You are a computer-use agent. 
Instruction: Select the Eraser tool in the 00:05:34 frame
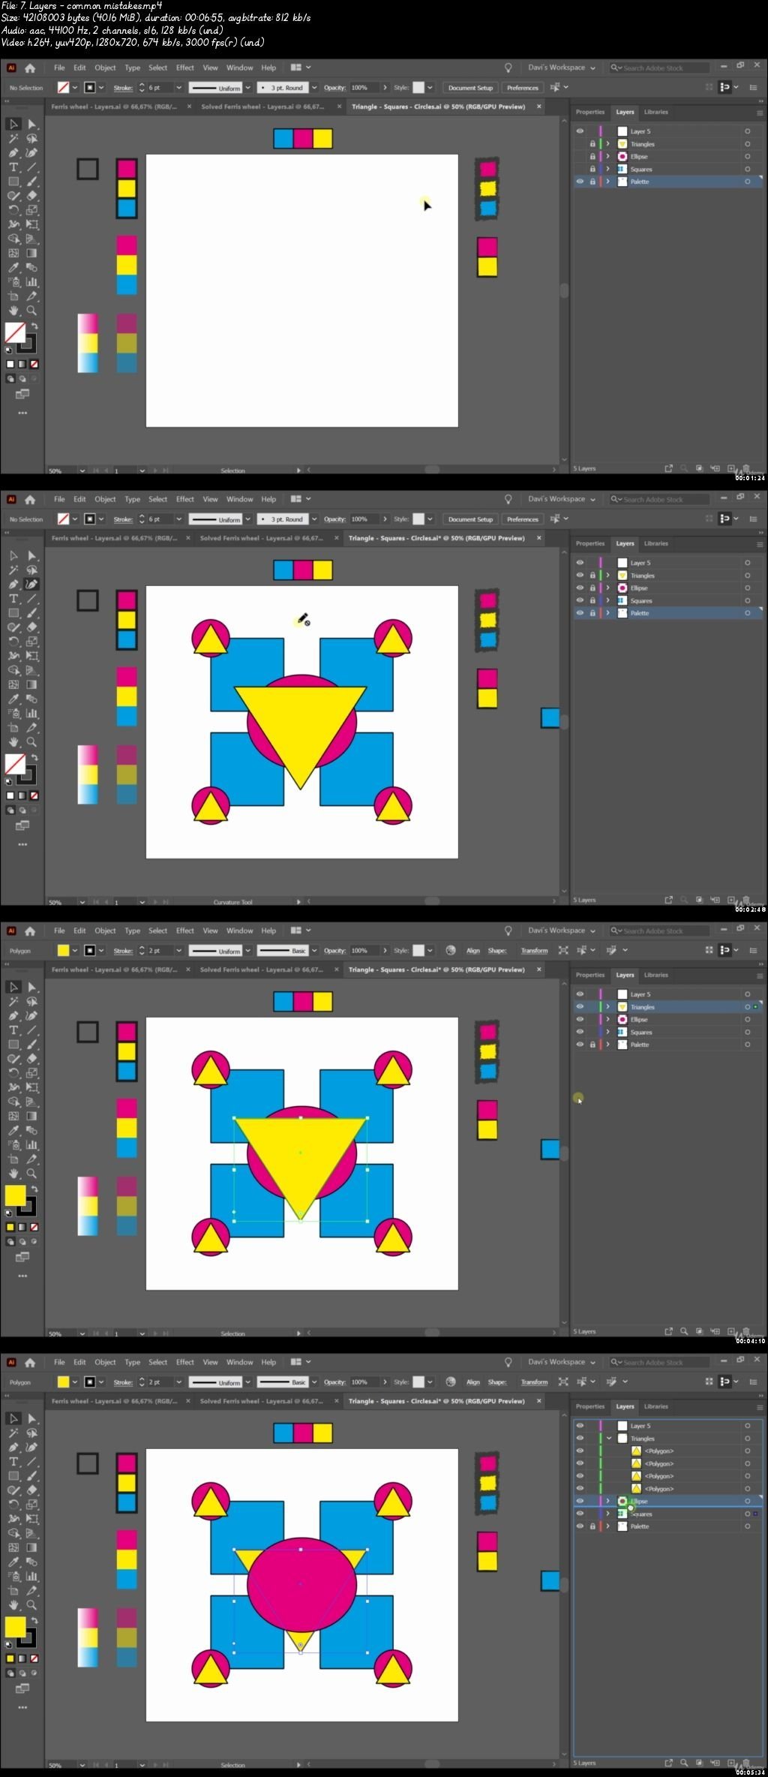tap(32, 1490)
